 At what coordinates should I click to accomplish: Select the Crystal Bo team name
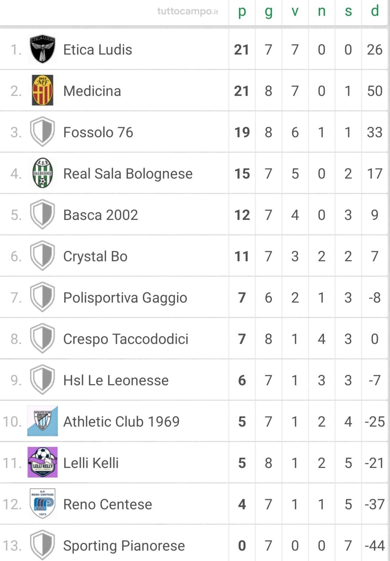point(95,256)
